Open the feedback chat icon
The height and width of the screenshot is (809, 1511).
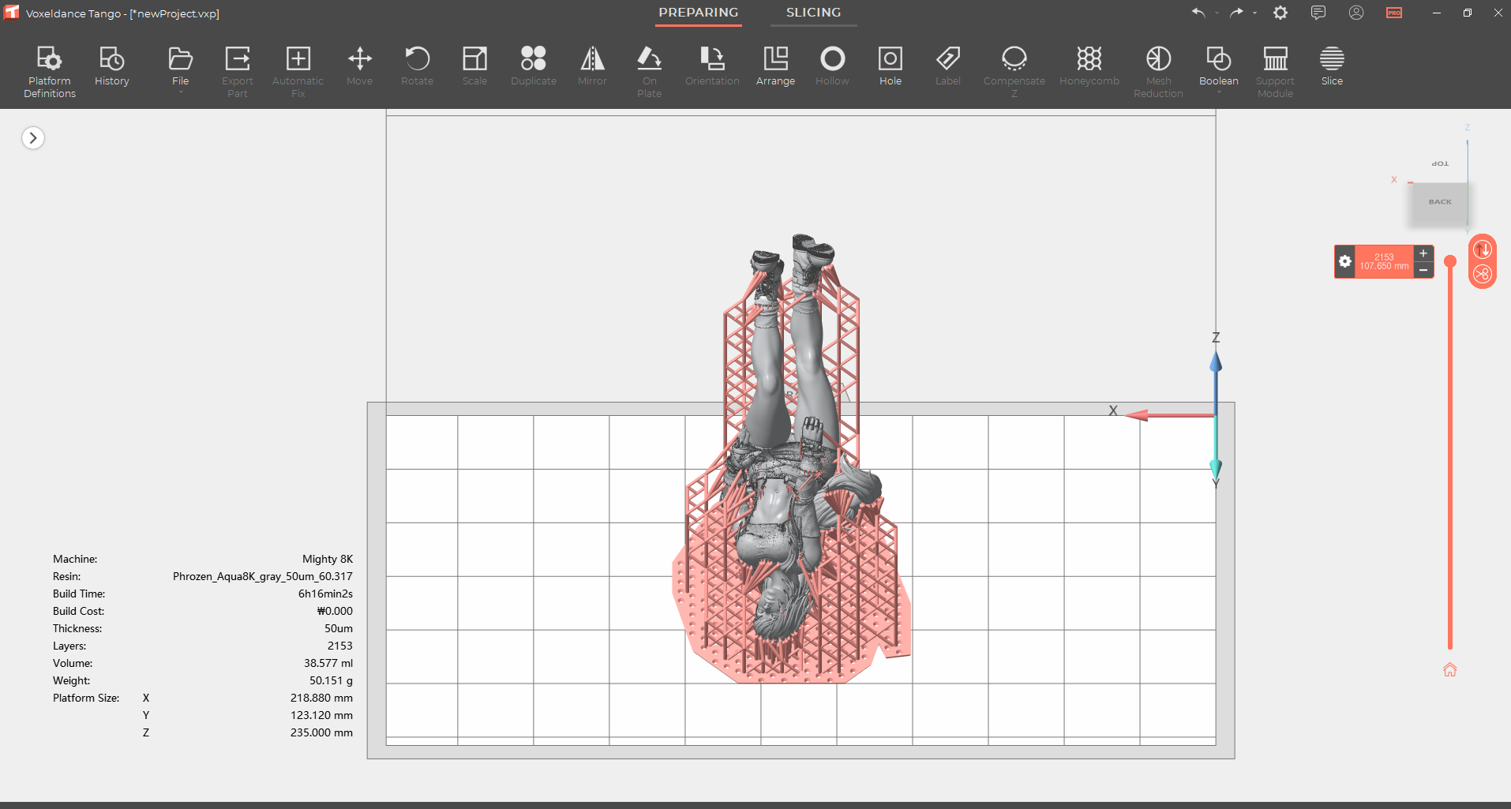tap(1318, 13)
